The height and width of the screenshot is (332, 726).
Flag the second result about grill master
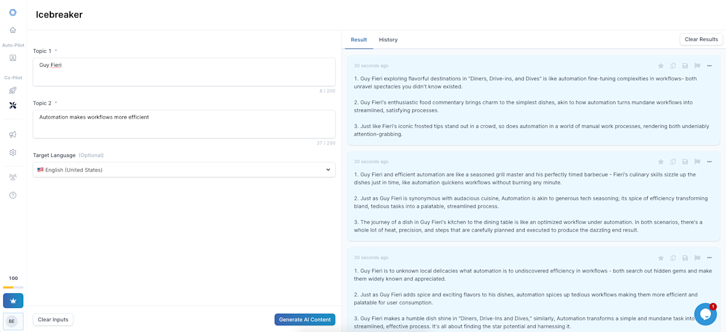(697, 162)
